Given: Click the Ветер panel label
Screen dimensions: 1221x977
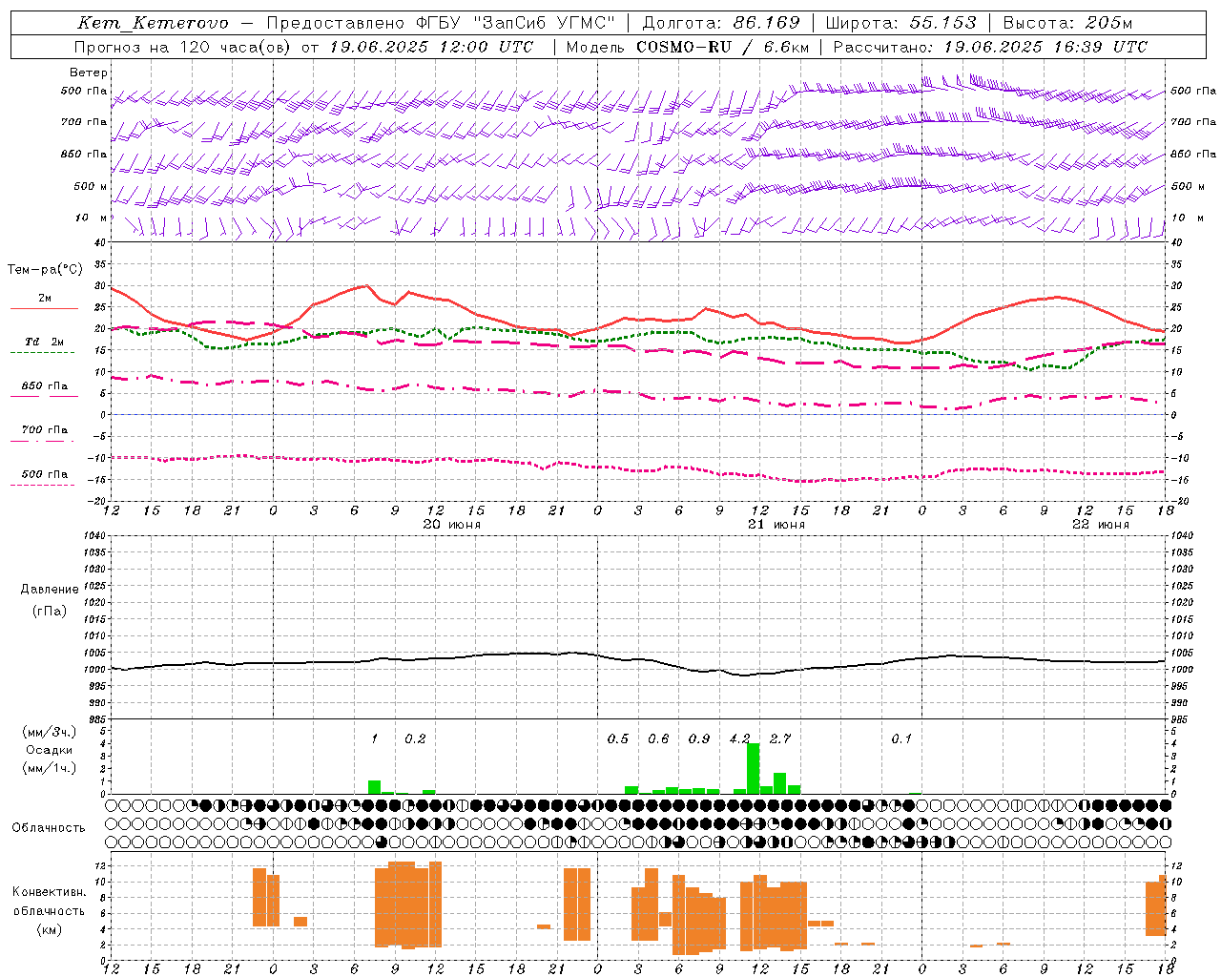Looking at the screenshot, I should 89,73.
